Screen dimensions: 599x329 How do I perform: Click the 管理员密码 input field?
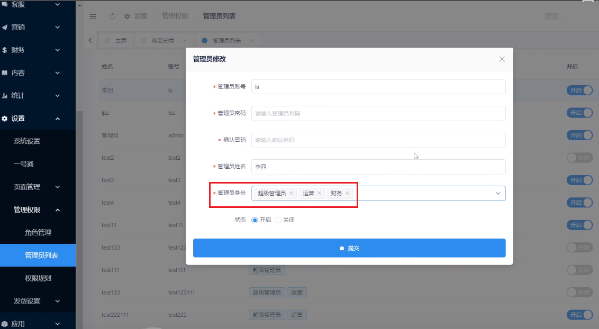[378, 113]
